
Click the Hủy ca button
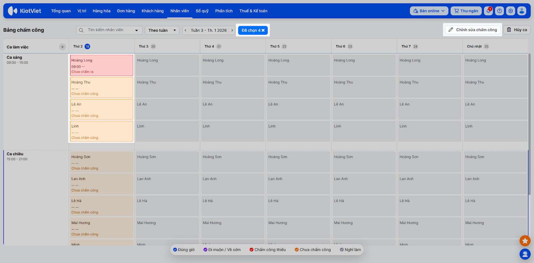517,30
